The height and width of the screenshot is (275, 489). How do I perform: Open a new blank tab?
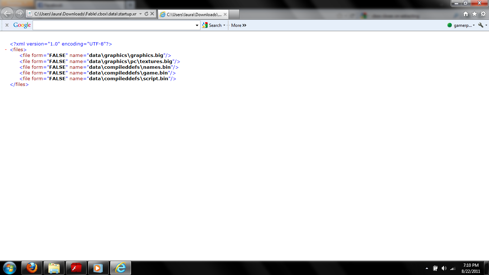[234, 14]
